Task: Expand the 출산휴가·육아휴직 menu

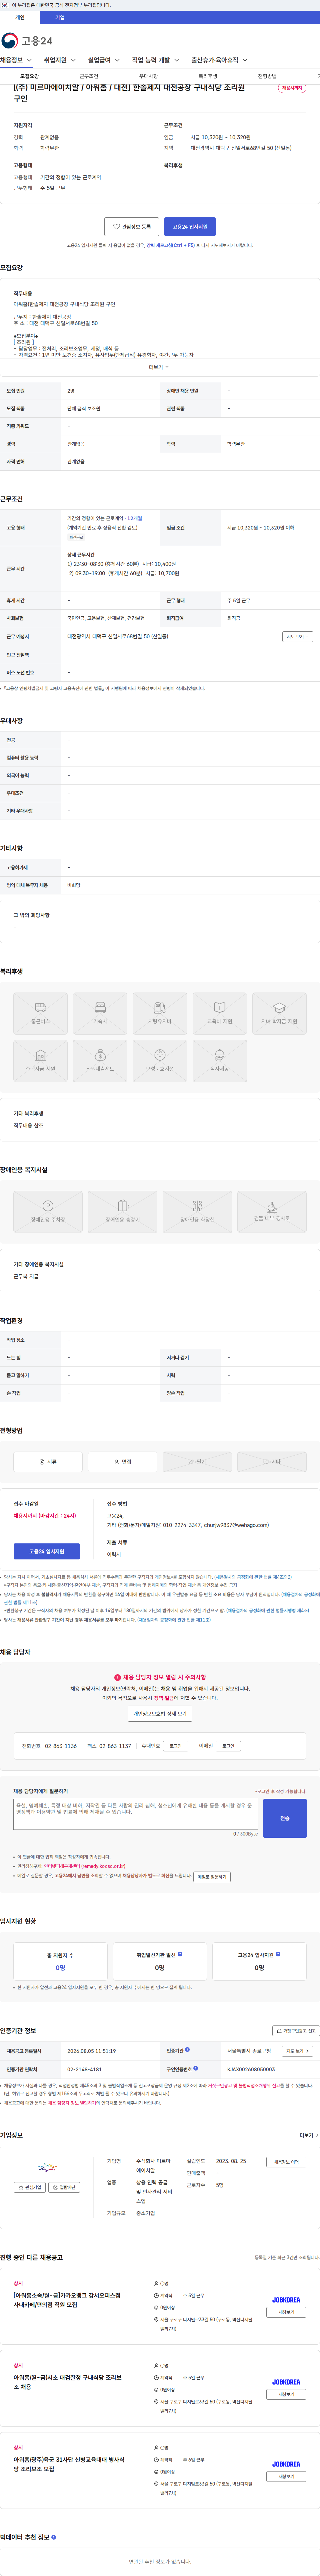Action: click(220, 60)
